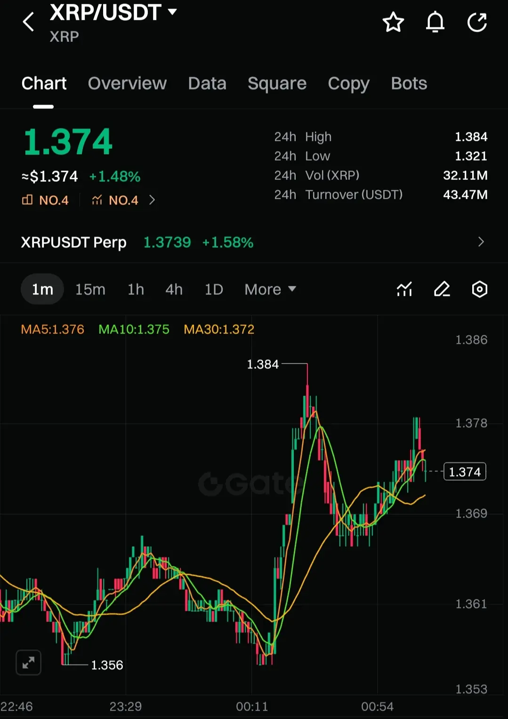Go to the Copy tab
The image size is (508, 719).
pyautogui.click(x=348, y=83)
